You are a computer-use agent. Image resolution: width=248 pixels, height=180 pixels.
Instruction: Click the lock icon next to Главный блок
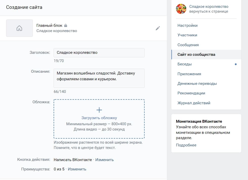tap(65, 25)
